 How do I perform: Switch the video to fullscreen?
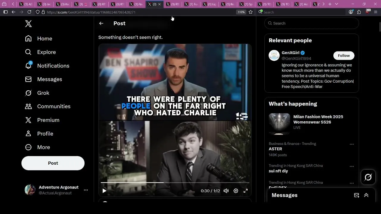(x=246, y=191)
